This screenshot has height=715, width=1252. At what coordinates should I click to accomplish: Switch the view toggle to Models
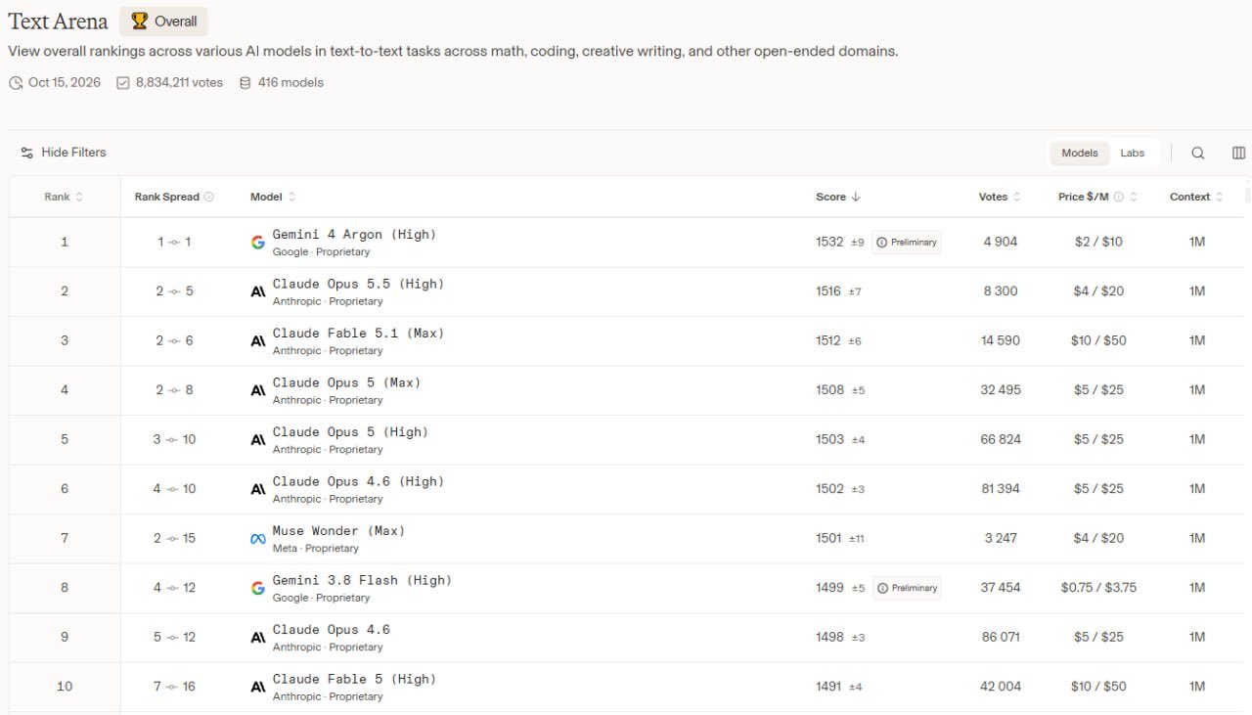coord(1080,153)
